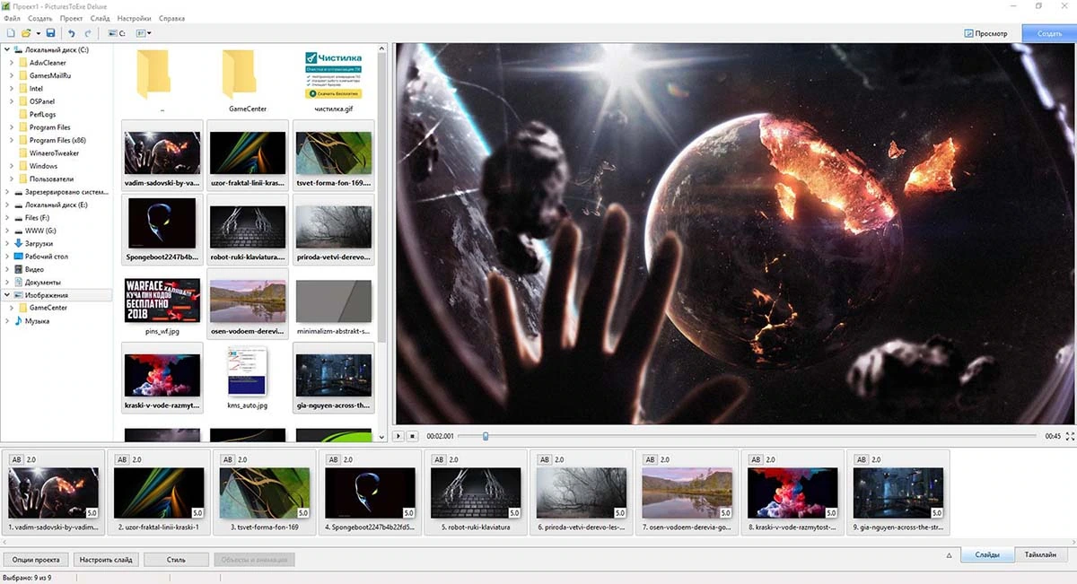The height and width of the screenshot is (584, 1077).
Task: Select slide 6 priroda-vetvi-derevo thumbnail
Action: coord(581,493)
